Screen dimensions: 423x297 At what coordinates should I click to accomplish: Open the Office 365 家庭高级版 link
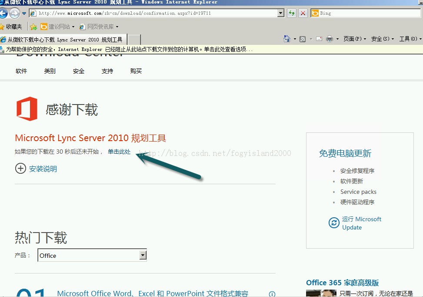(x=342, y=283)
